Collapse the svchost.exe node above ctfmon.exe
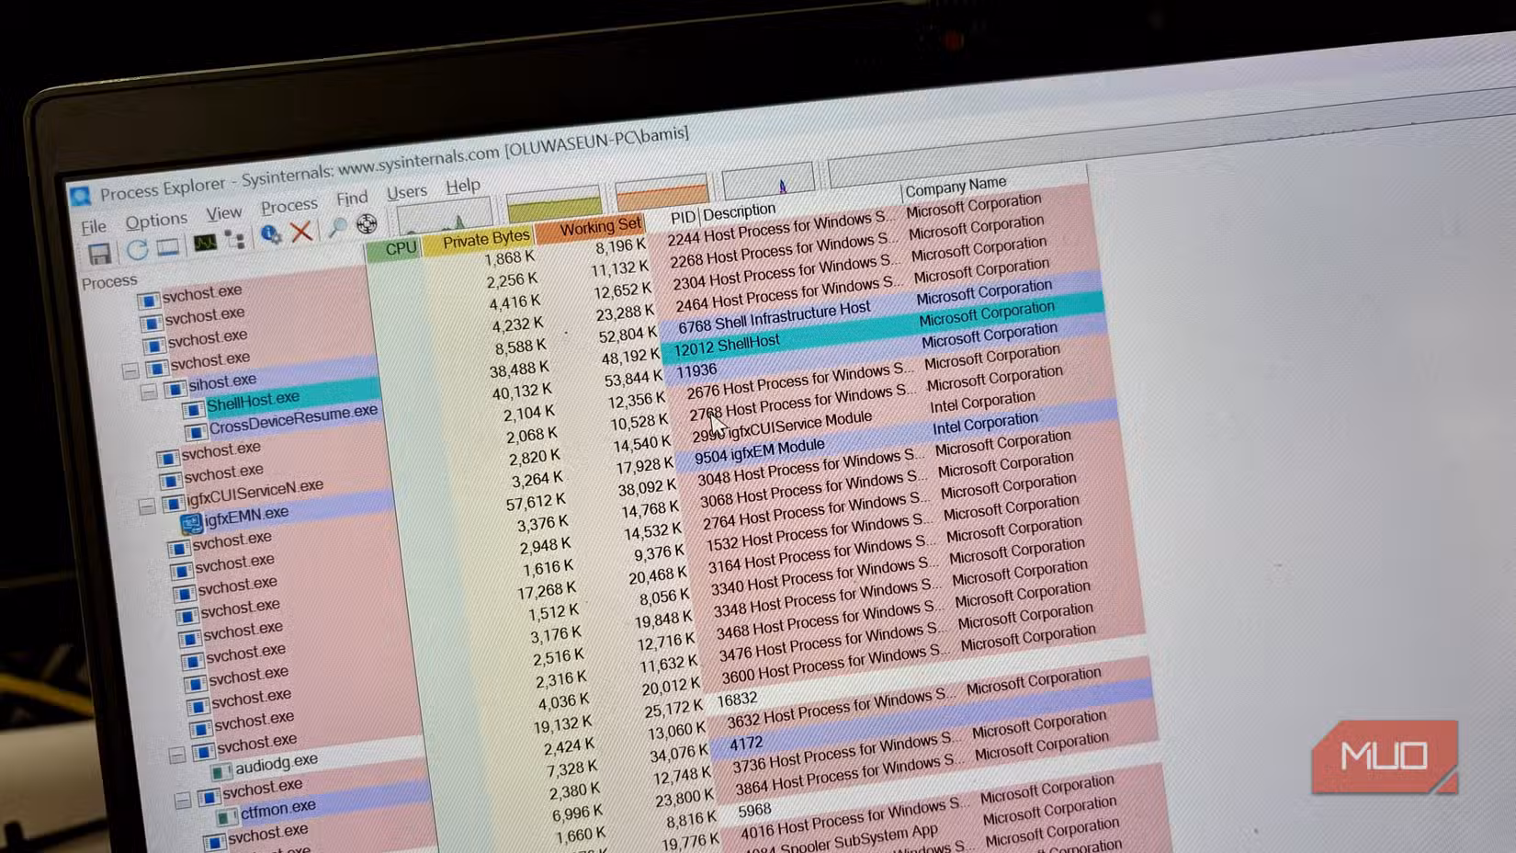 pos(183,800)
